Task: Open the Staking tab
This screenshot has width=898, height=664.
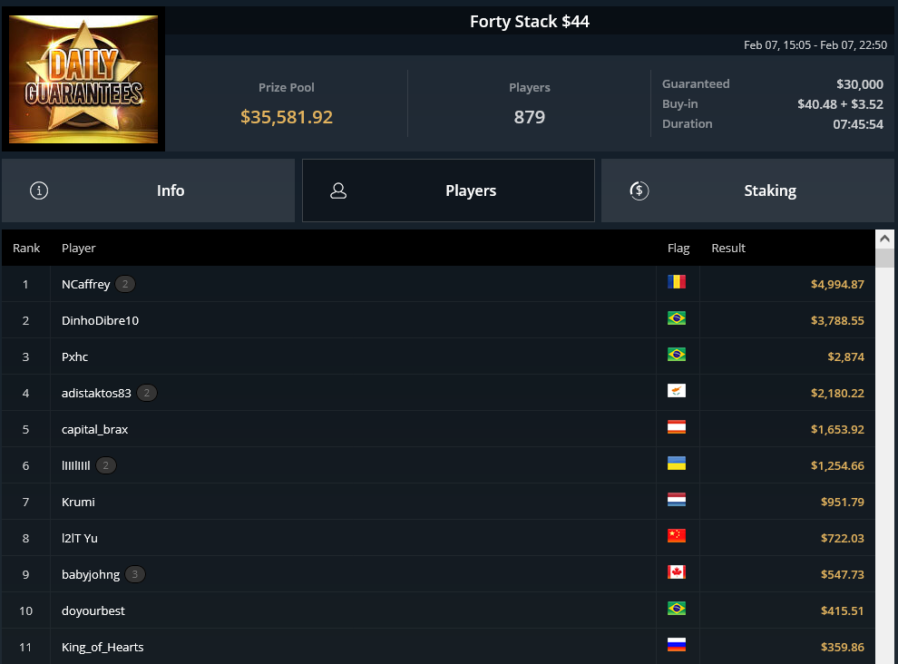Action: [x=748, y=190]
